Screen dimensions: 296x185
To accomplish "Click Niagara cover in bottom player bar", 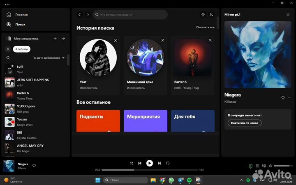I will pos(9,166).
